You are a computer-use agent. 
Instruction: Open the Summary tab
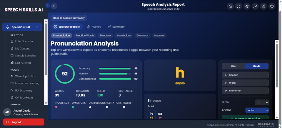116,27
